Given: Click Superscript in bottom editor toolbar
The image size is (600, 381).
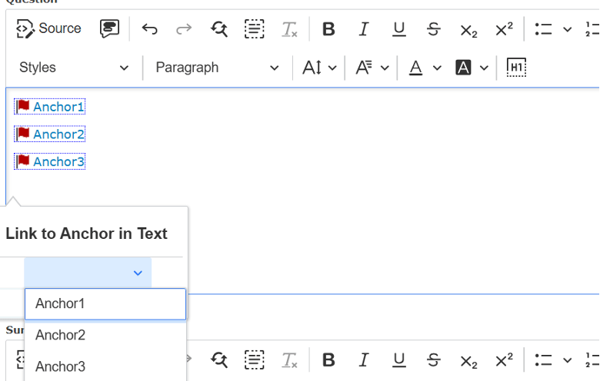Looking at the screenshot, I should (504, 360).
